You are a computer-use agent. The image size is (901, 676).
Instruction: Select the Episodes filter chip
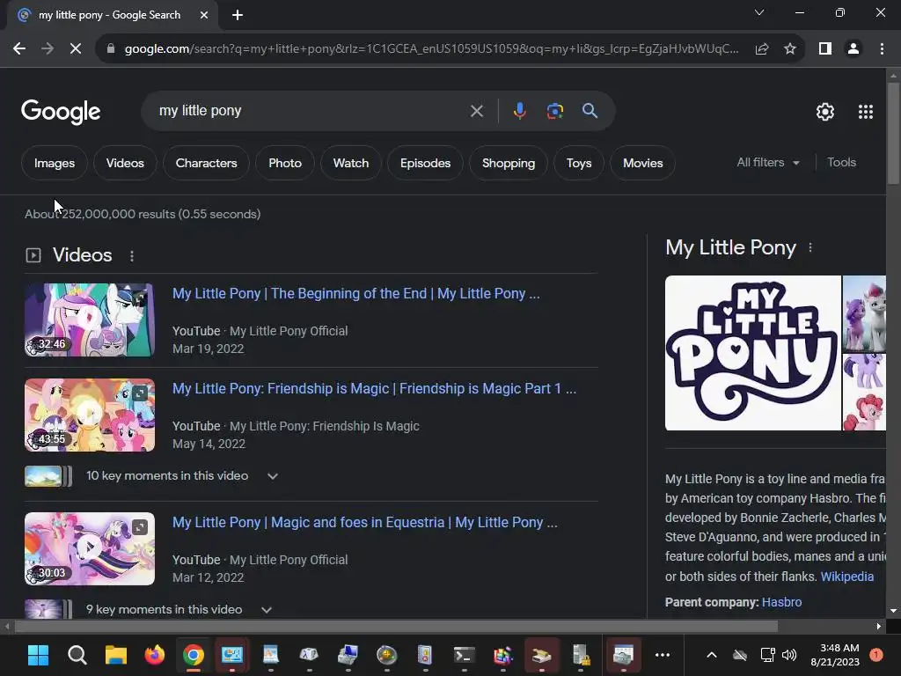(x=425, y=163)
